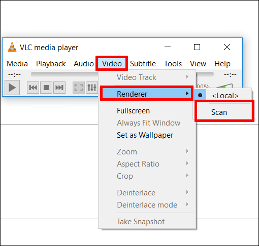
Task: Click Scan in Renderer submenu
Action: pyautogui.click(x=224, y=112)
